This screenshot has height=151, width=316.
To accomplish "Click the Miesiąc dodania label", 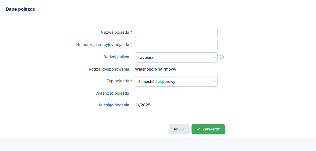I will pos(114,105).
